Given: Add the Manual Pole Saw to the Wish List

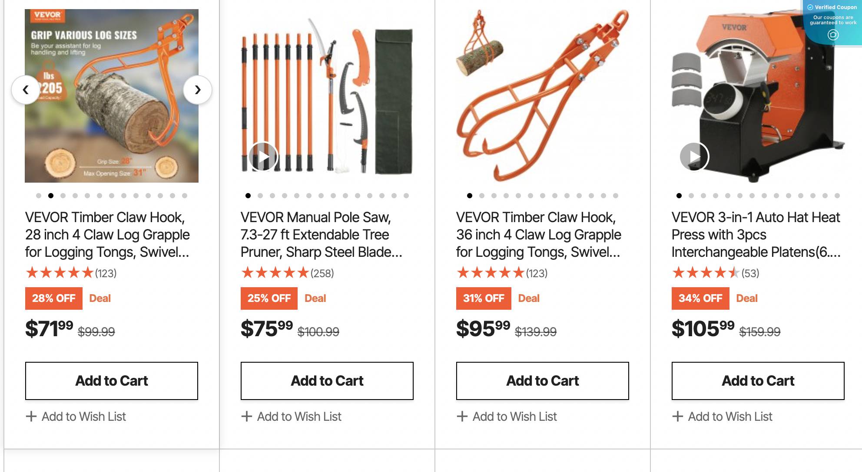Looking at the screenshot, I should tap(292, 416).
